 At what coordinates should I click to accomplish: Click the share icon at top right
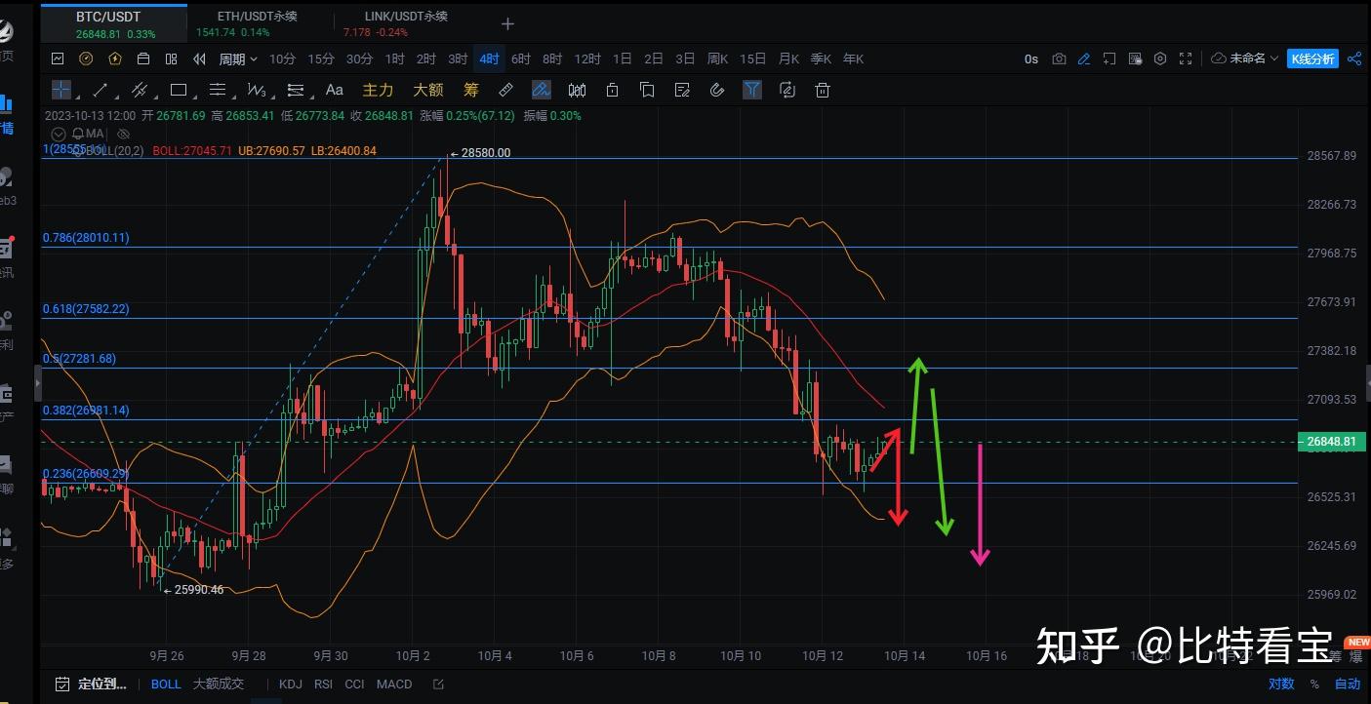[x=1354, y=59]
